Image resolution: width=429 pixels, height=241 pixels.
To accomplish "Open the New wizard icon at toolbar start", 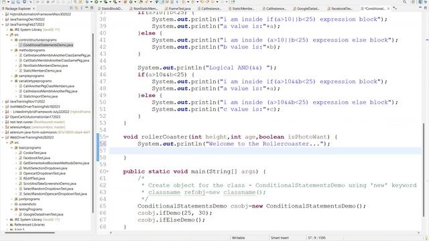I will [3, 2].
